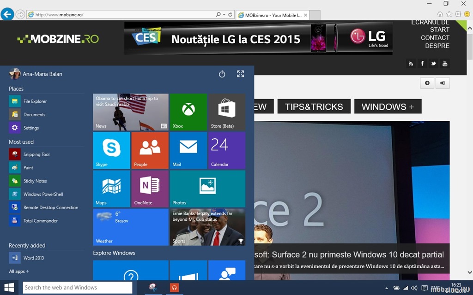Go to the DESPRE page link
This screenshot has width=473, height=295.
pyautogui.click(x=437, y=46)
